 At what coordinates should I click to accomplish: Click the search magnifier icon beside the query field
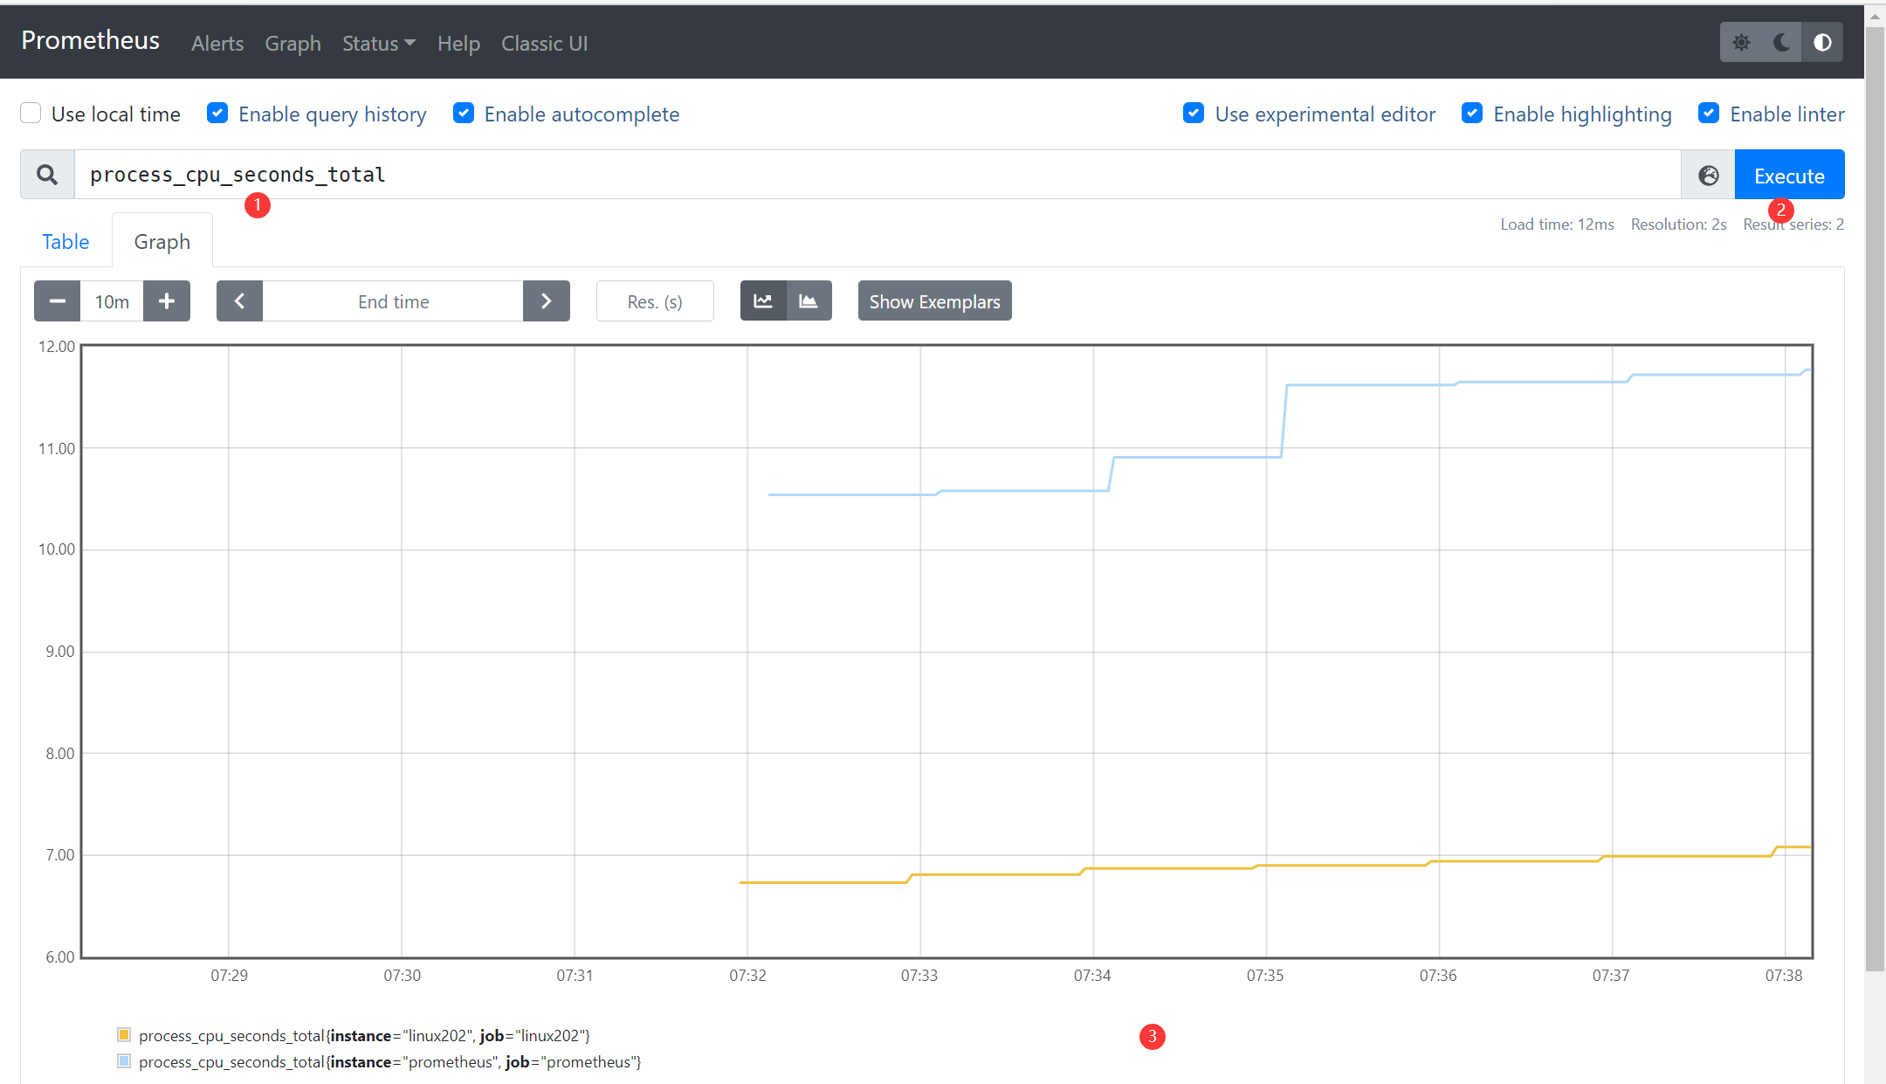pyautogui.click(x=47, y=175)
